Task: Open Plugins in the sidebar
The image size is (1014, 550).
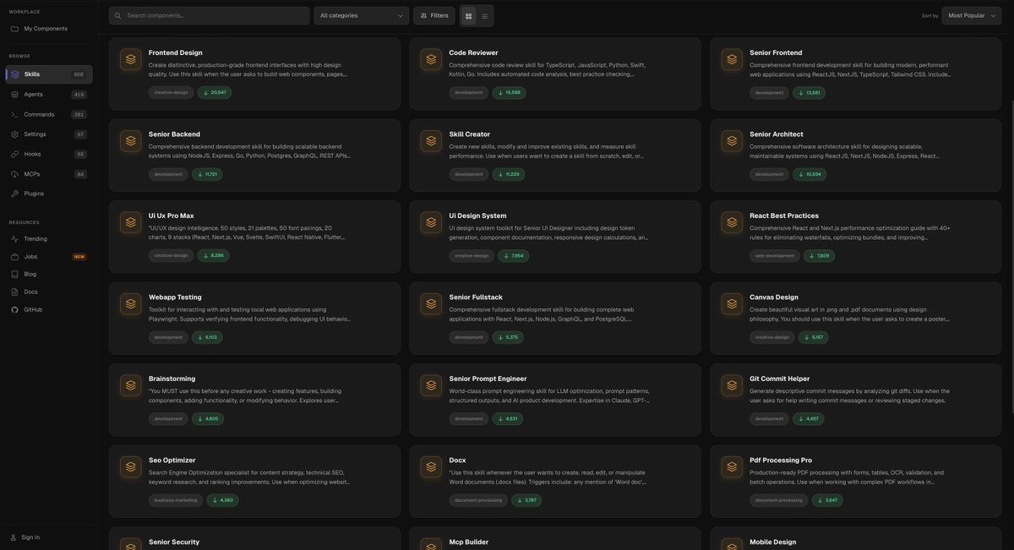Action: coord(48,193)
